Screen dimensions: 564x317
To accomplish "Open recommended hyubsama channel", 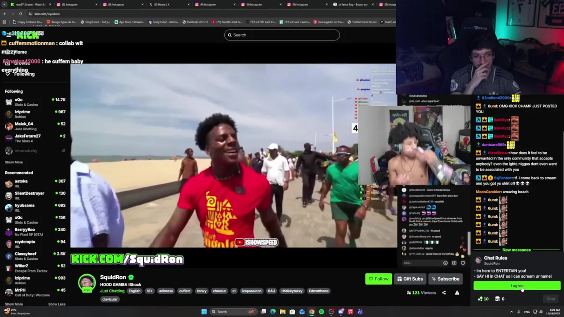I will [x=35, y=207].
